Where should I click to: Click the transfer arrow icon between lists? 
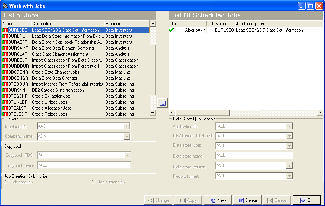(162, 104)
